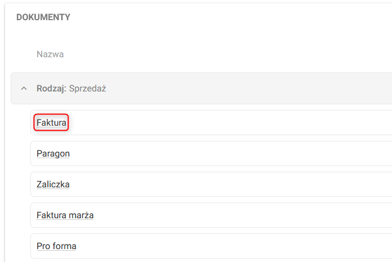
Task: Collapse the Rodzaj: Sprzedaż group chevron
Action: [x=24, y=89]
